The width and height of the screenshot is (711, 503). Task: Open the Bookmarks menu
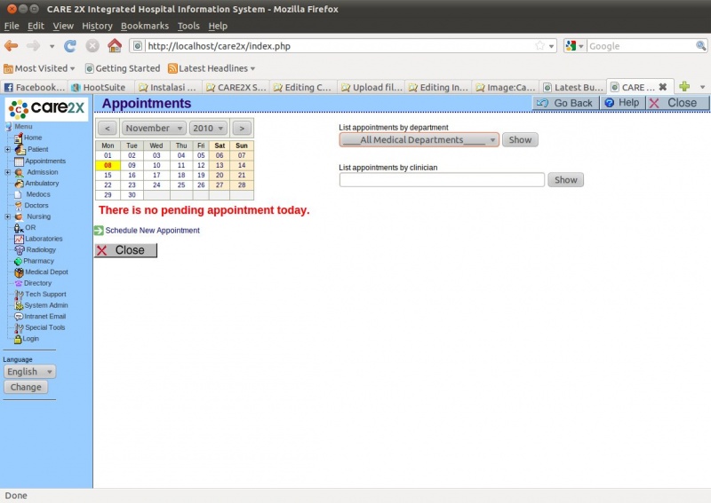click(144, 26)
